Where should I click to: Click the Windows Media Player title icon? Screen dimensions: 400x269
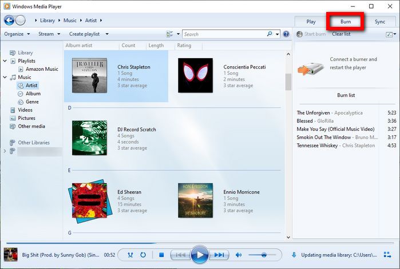[7, 6]
